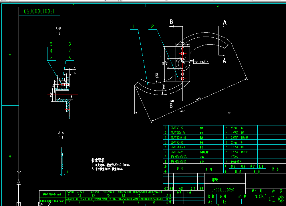Image resolution: width=286 pixels, height=206 pixels.
Task: Click the 第1页 page cell
Action: tap(257, 191)
